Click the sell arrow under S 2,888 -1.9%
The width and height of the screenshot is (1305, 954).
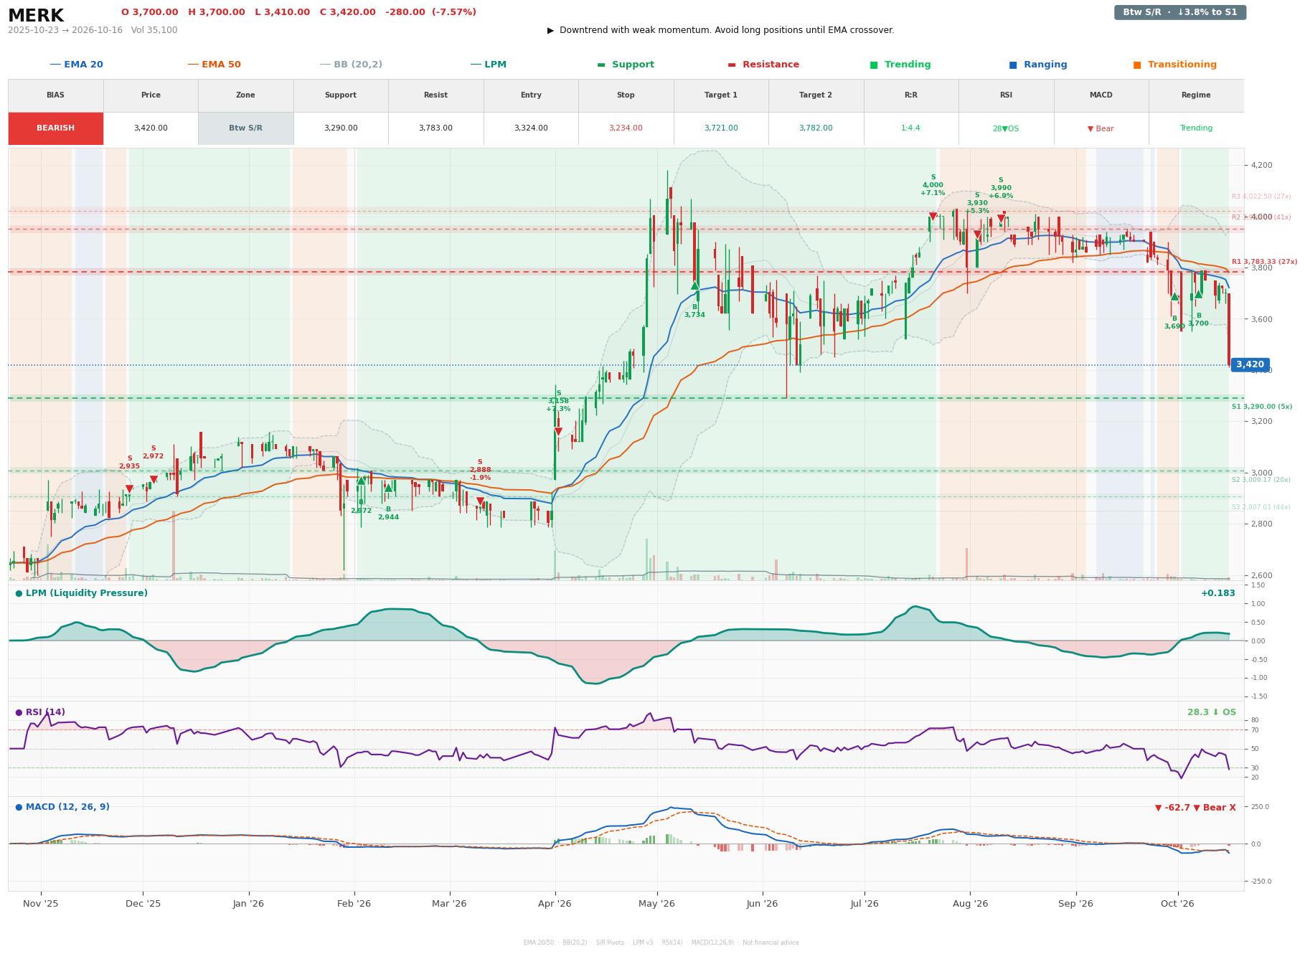point(480,501)
